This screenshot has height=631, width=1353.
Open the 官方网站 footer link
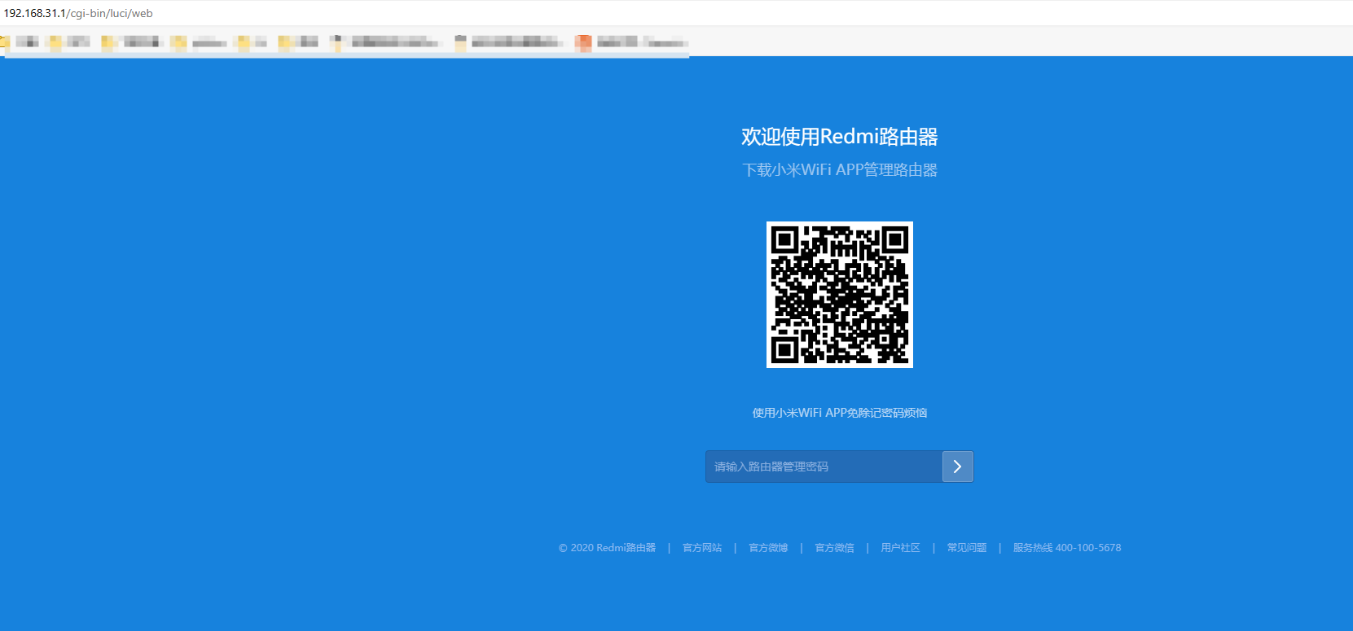[x=702, y=548]
